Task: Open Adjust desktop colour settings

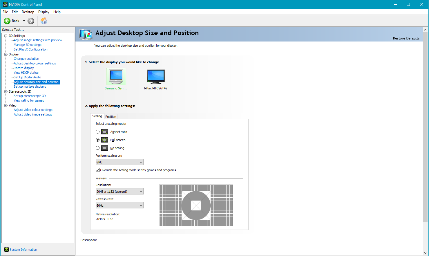Action: 35,63
